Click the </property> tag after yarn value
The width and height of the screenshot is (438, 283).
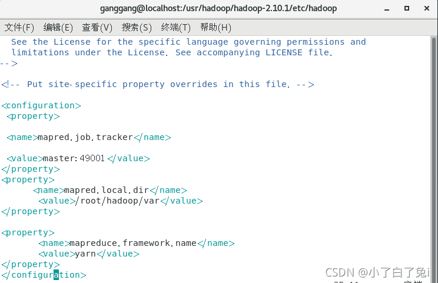31,265
